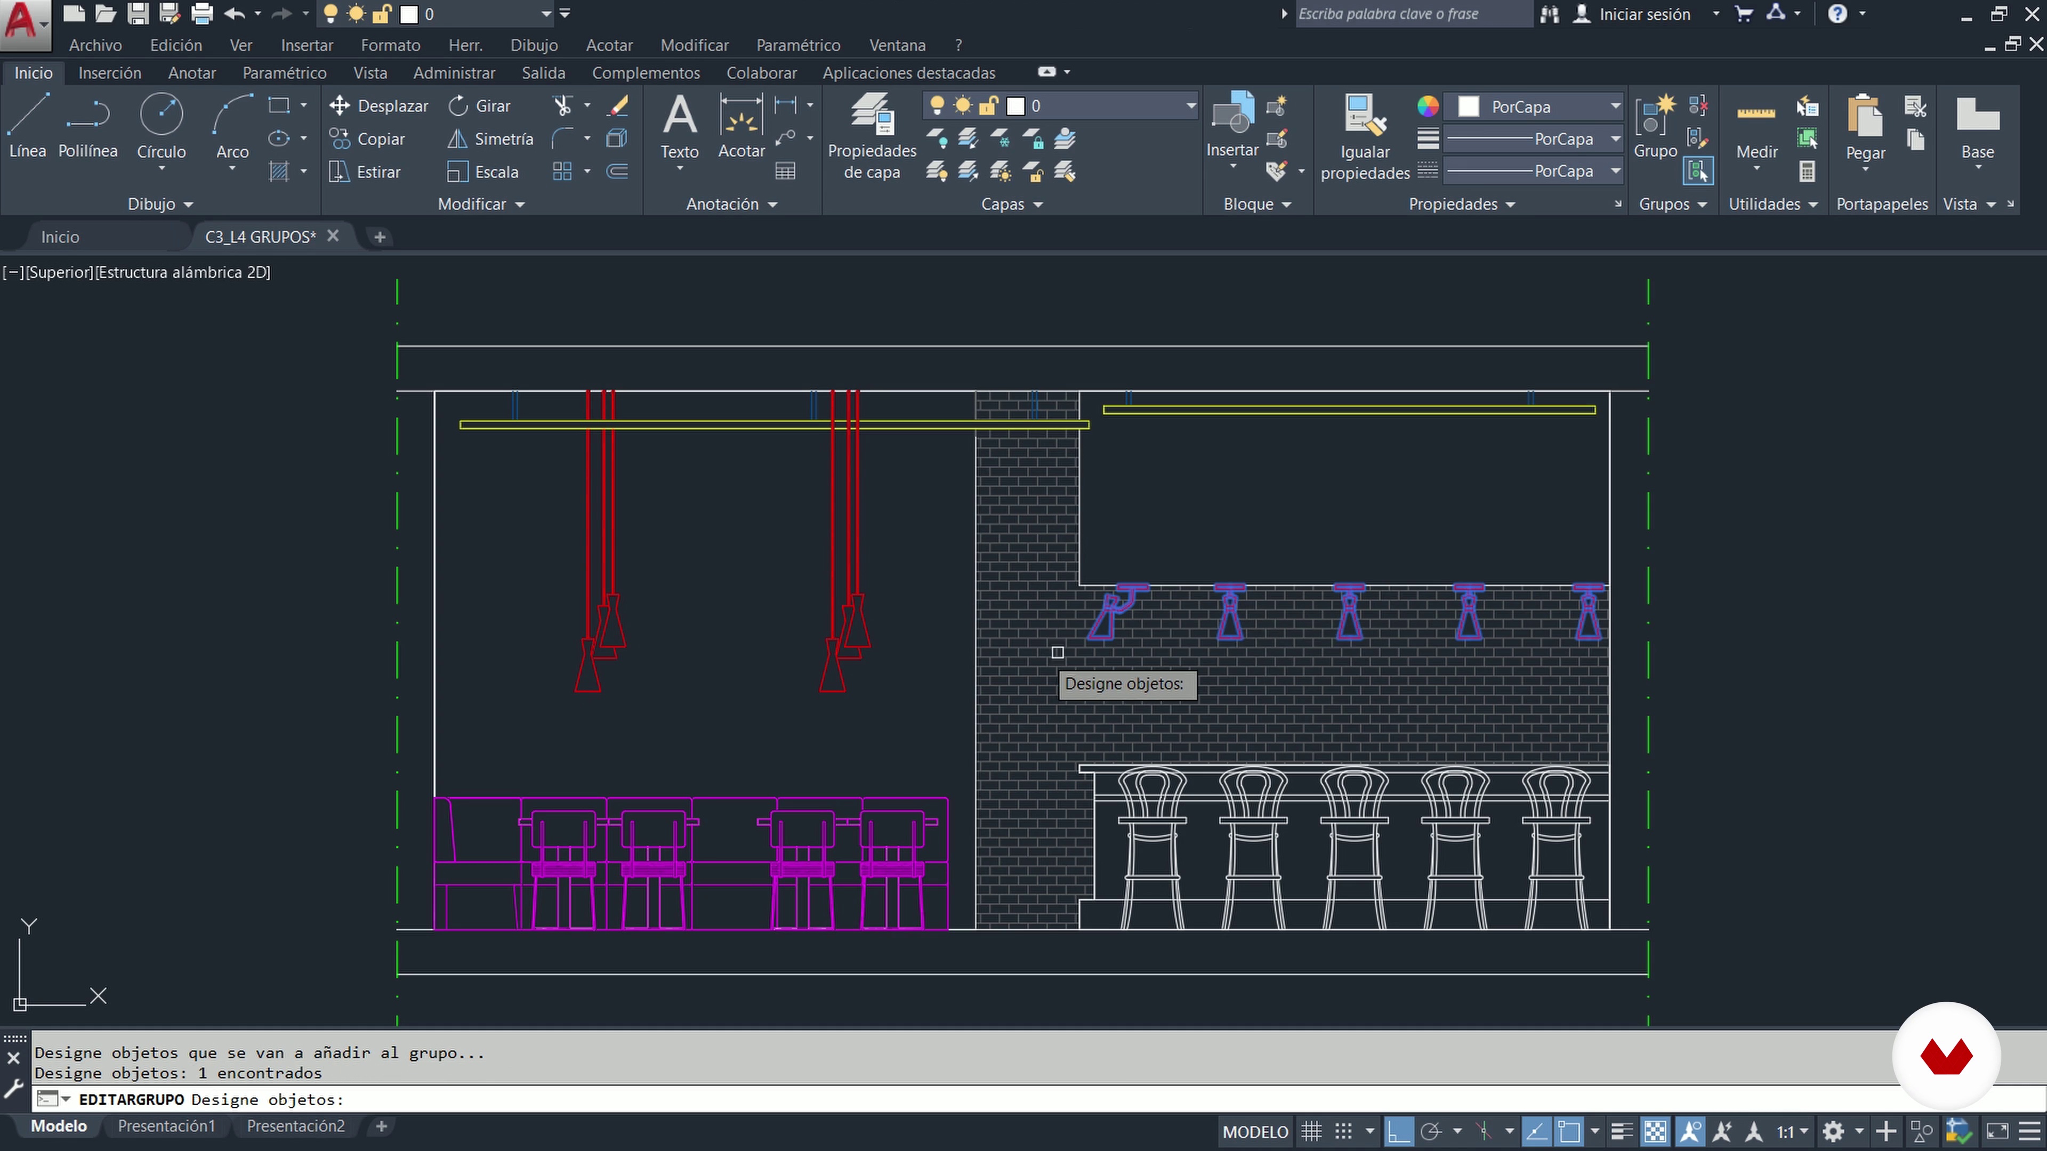Viewport: 2047px width, 1151px height.
Task: Click the eraser (Borrar) icon
Action: (617, 106)
